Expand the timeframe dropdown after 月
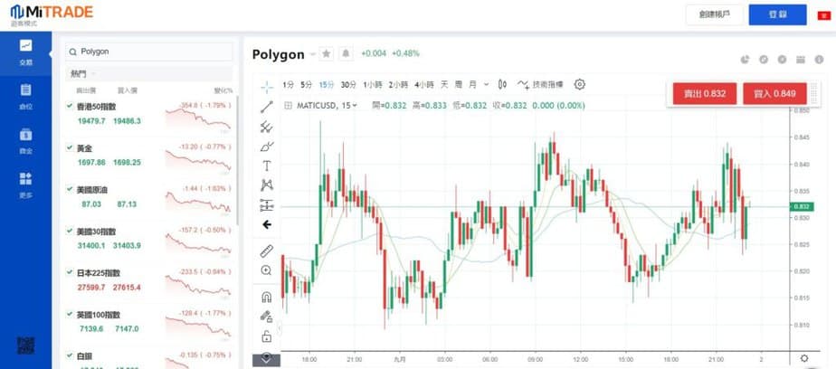 pos(486,84)
